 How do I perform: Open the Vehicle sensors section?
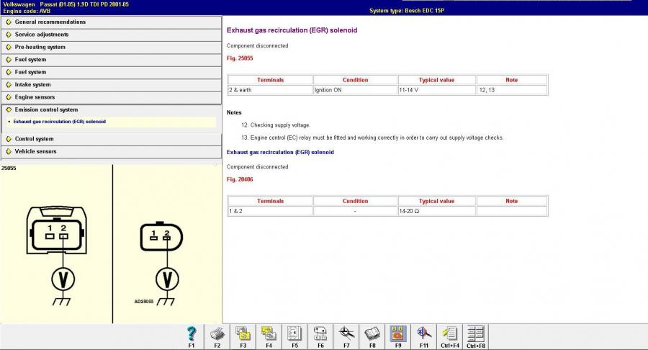tap(35, 152)
